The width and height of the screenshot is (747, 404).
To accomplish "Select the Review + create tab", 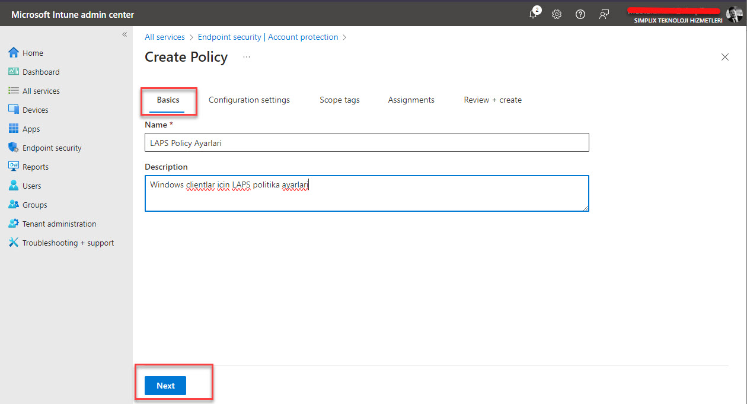I will (493, 100).
